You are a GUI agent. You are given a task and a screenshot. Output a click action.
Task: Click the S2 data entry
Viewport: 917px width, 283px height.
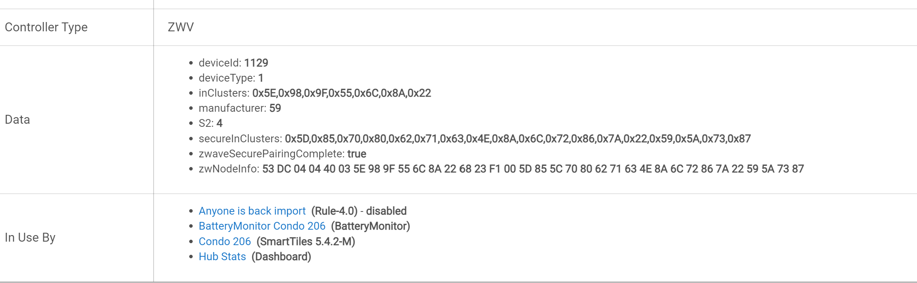pos(210,123)
